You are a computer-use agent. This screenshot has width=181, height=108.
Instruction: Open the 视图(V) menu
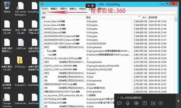coord(64,9)
